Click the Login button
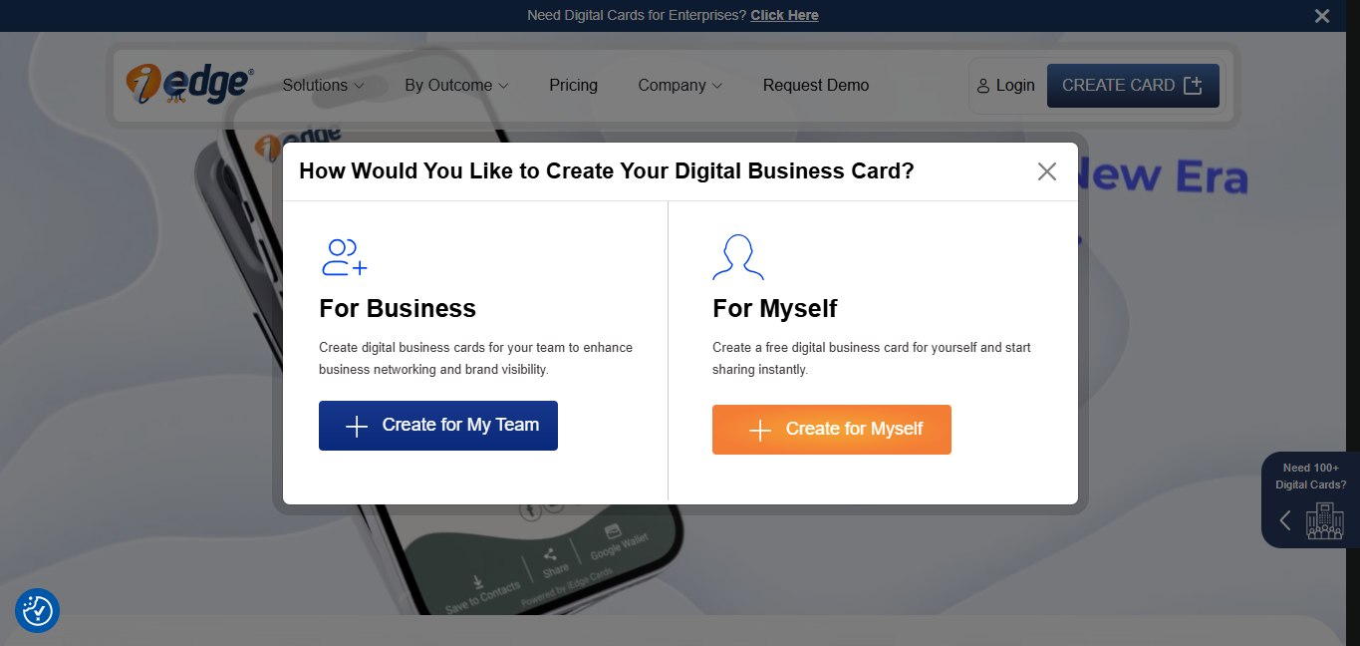This screenshot has height=646, width=1360. pyautogui.click(x=1014, y=85)
